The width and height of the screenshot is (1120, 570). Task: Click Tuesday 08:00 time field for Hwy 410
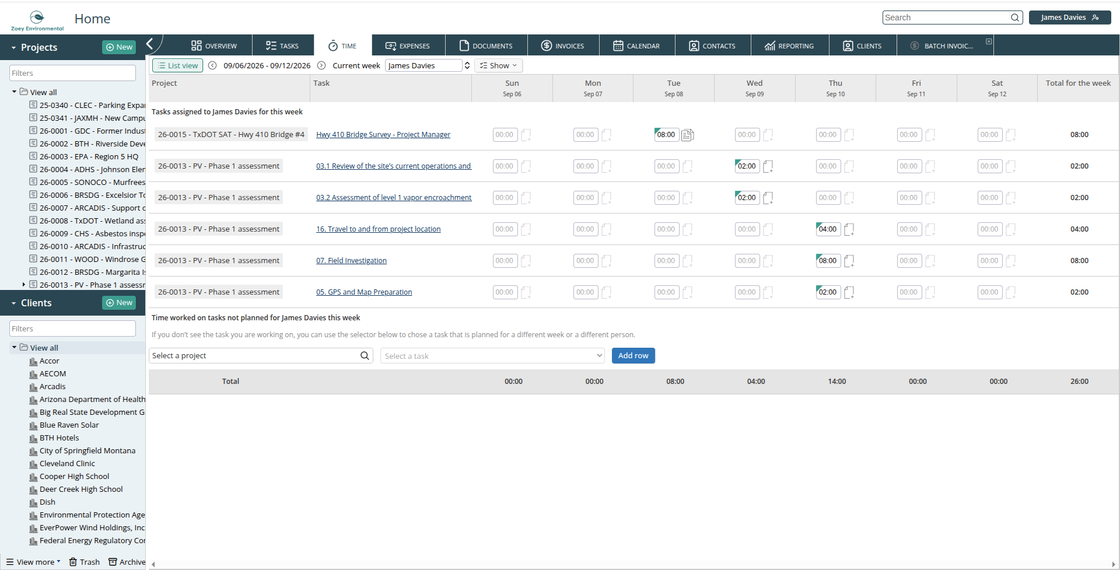click(666, 135)
